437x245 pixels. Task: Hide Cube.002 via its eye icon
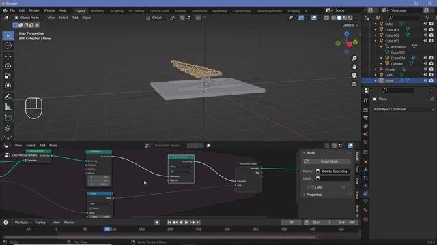[x=425, y=35]
